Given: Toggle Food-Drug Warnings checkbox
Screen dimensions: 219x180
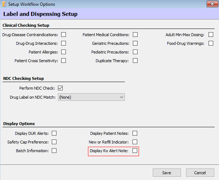Looking at the screenshot, I should (210, 43).
